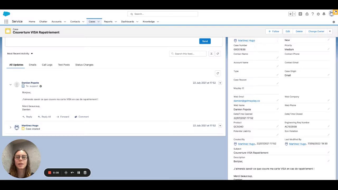
Task: Click the Edit case button
Action: tap(288, 31)
